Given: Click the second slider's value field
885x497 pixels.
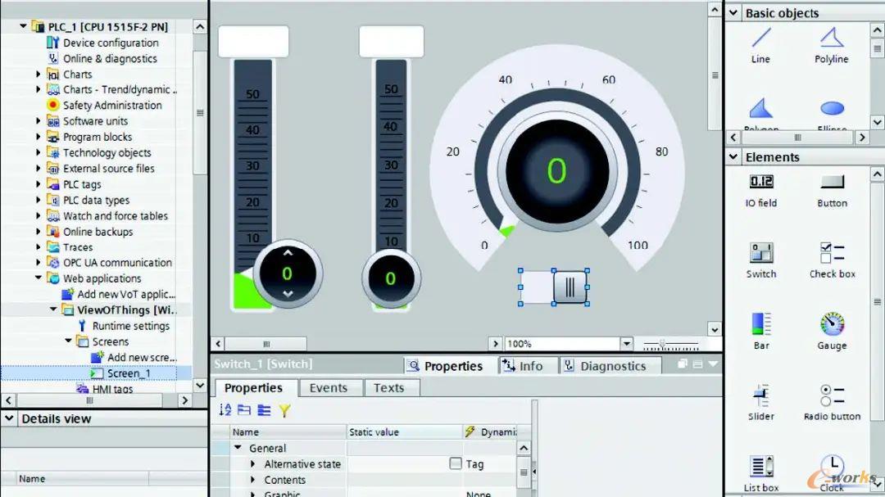Looking at the screenshot, I should [x=391, y=41].
